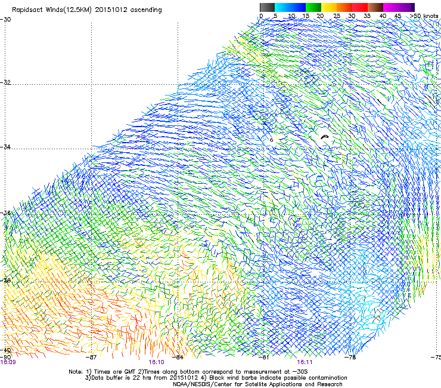Click the legend tick label '35'
441x388 pixels.
point(367,16)
